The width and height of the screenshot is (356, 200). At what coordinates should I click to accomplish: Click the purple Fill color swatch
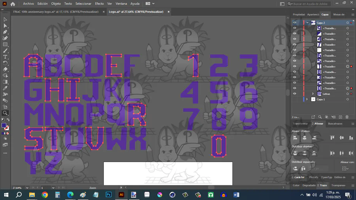[4, 125]
